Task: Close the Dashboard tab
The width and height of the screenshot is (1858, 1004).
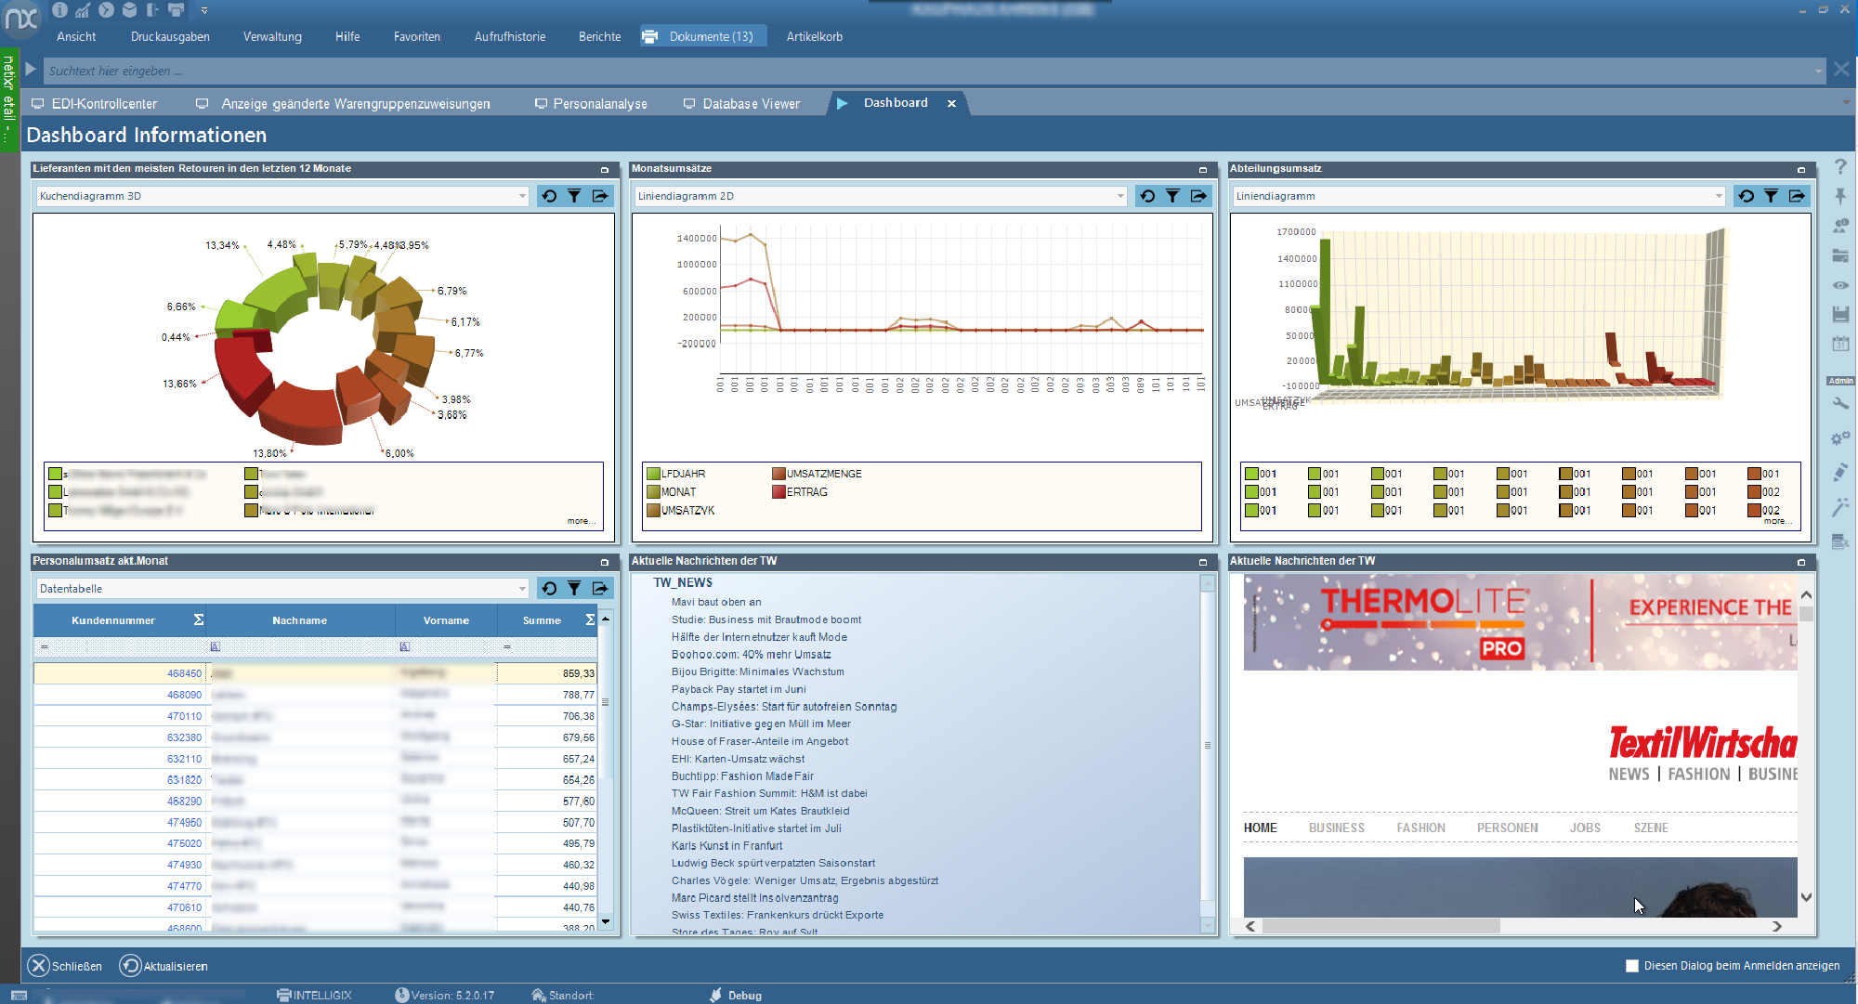Action: pos(951,103)
